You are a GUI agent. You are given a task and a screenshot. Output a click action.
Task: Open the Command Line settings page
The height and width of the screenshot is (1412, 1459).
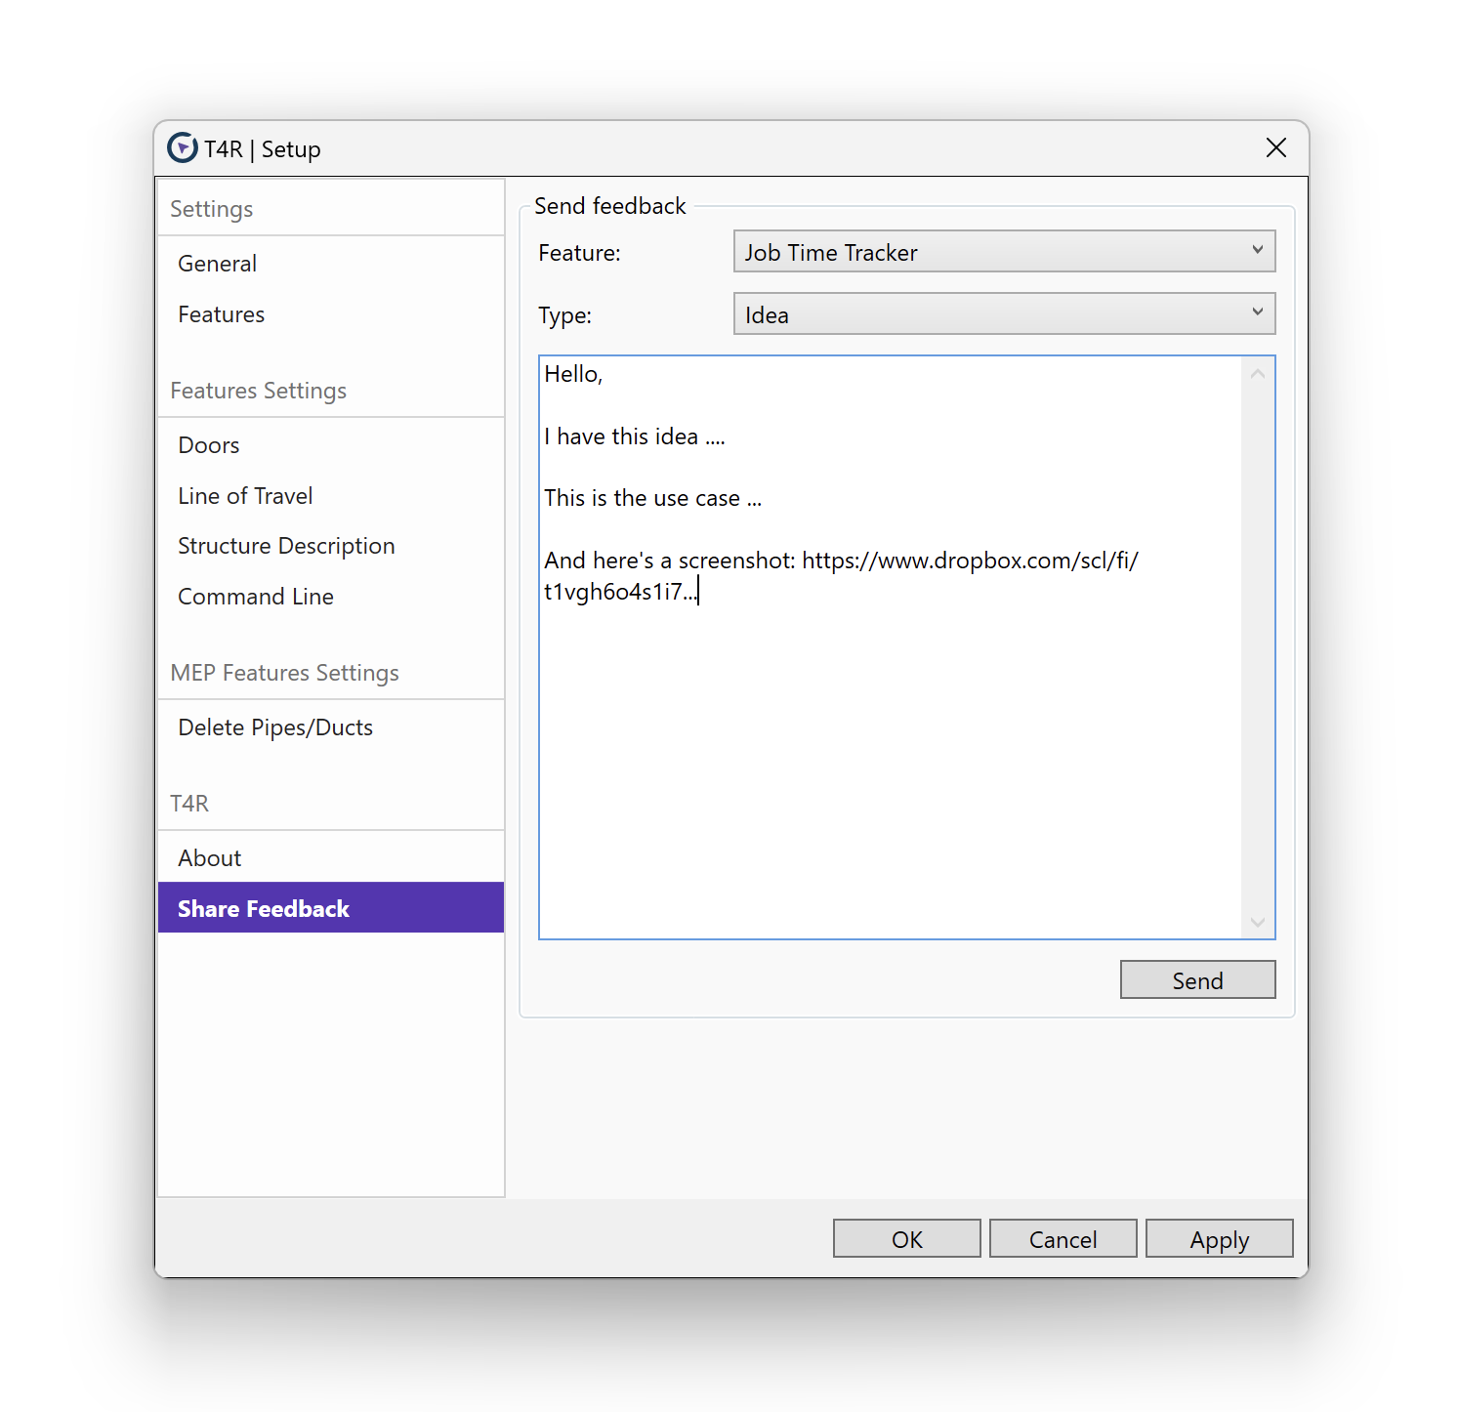pyautogui.click(x=256, y=597)
